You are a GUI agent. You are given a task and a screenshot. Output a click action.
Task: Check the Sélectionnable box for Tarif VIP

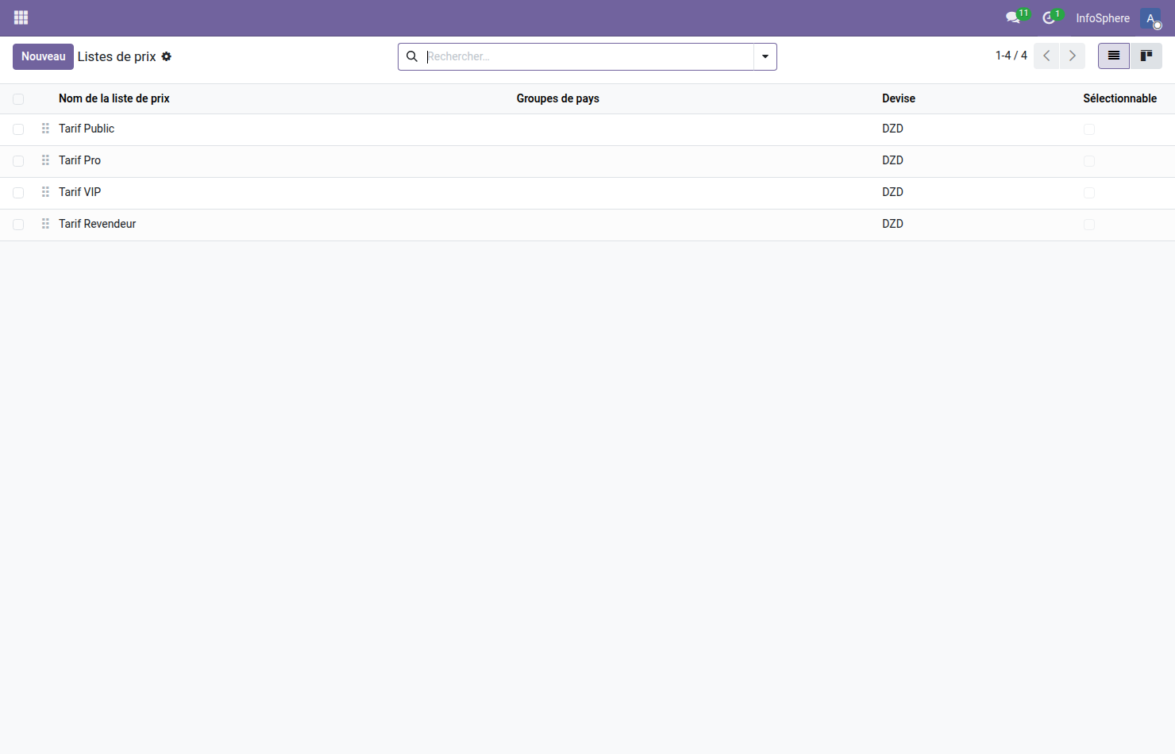click(1089, 193)
